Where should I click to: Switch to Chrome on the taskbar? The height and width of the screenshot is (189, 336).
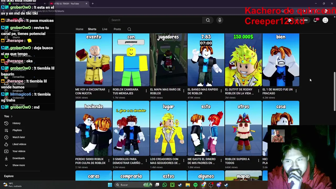[x=203, y=185]
